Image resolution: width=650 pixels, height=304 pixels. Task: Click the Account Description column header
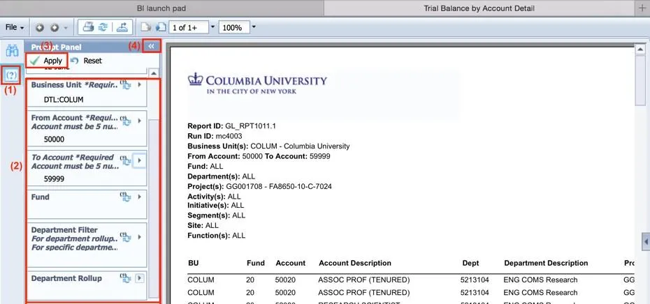(355, 263)
